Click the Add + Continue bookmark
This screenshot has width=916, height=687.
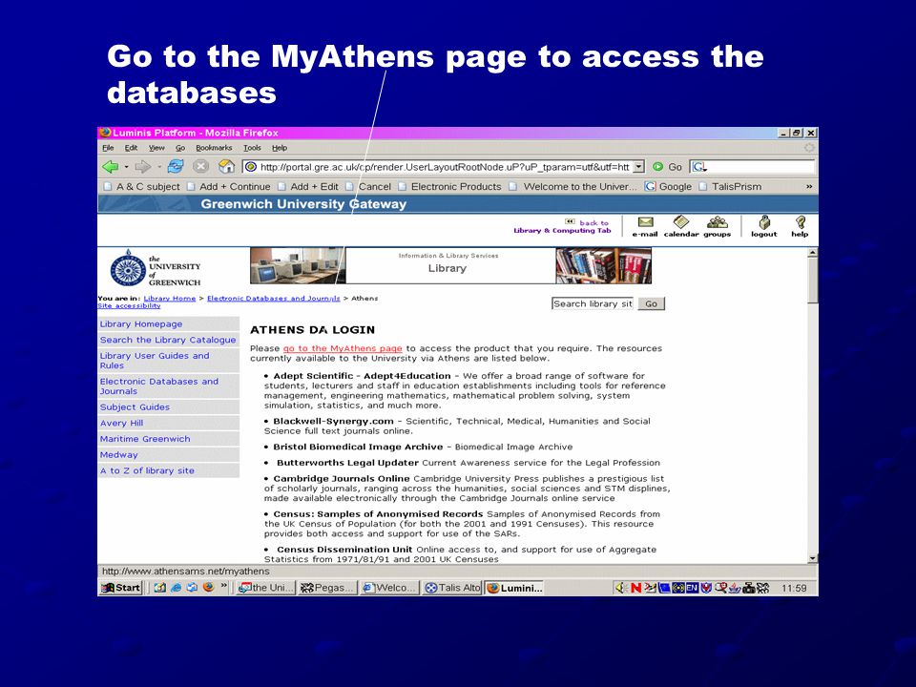click(x=229, y=186)
